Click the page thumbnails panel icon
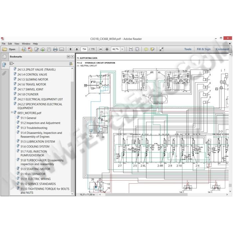 pyautogui.click(x=4, y=57)
